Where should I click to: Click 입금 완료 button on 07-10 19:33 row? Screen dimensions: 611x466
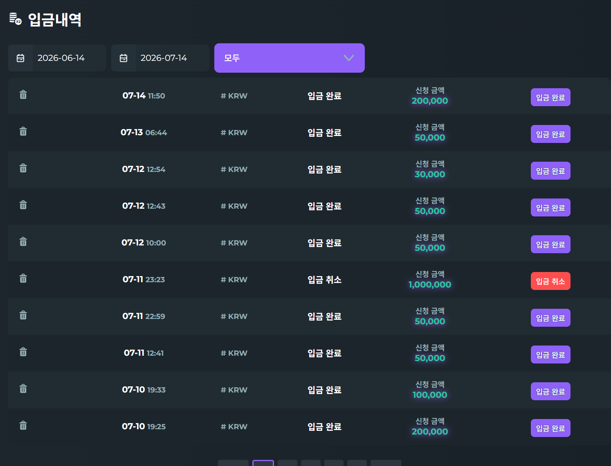[550, 391]
